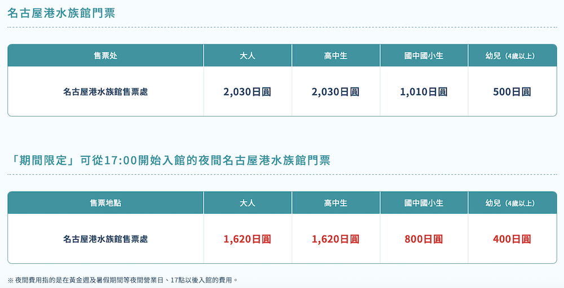Screen dimensions: 564x288
Task: Click the high school "2,030日圓" price cell
Action: 336,92
